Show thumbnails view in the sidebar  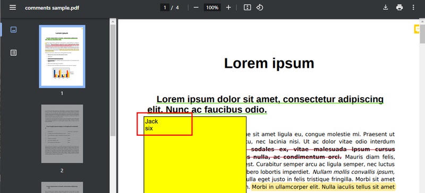tap(13, 30)
